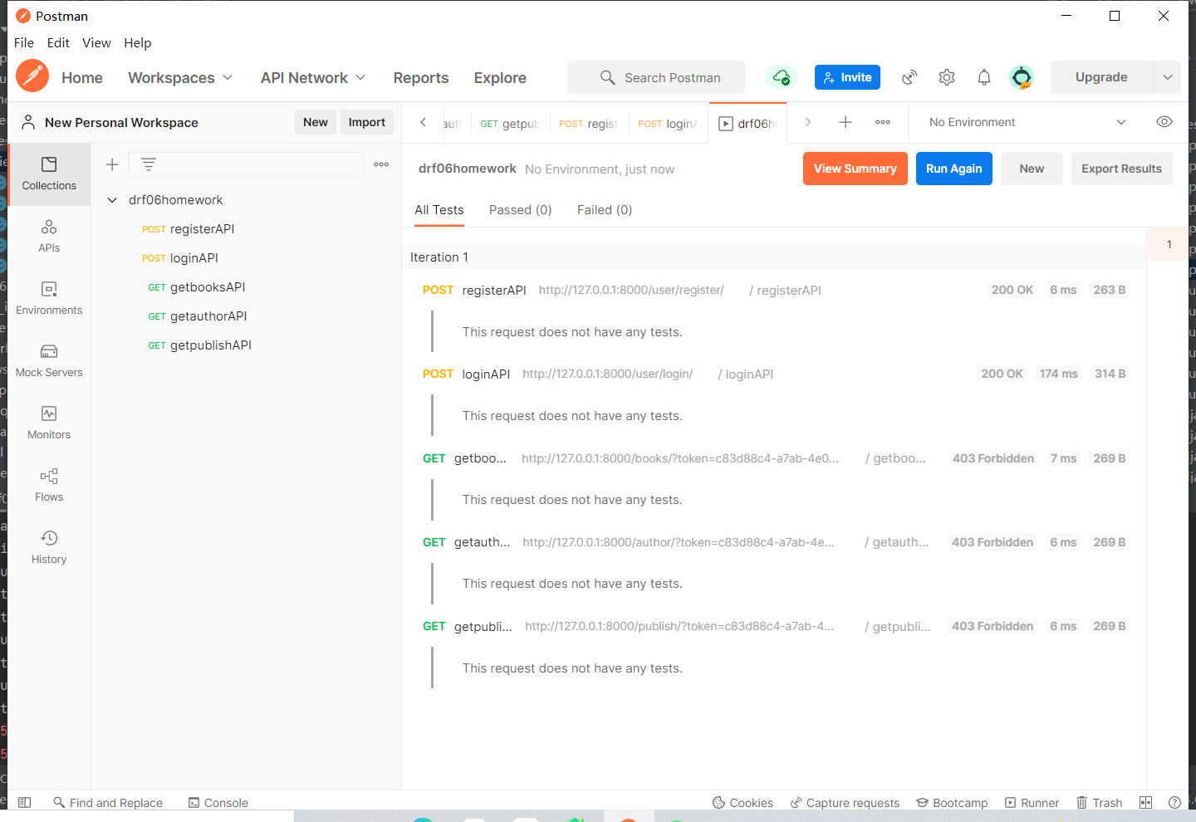Viewport: 1196px width, 822px height.
Task: Open the Flows sidebar panel
Action: pos(49,486)
